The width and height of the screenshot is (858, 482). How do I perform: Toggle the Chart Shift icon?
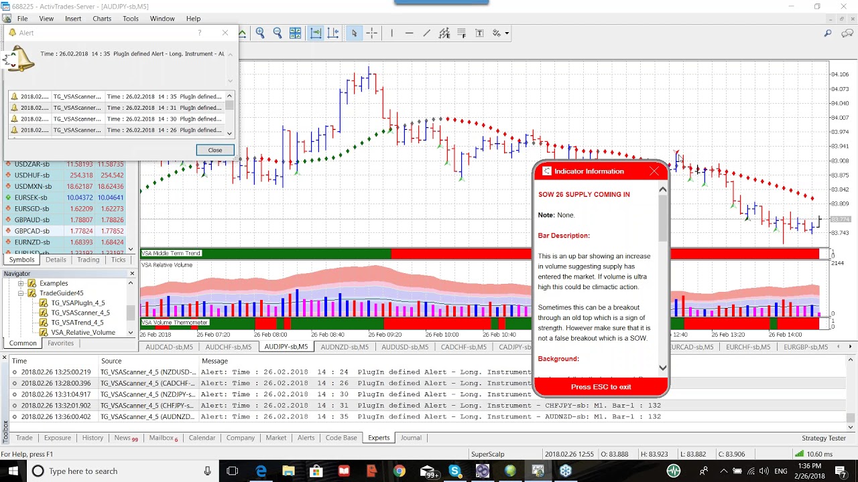coord(333,33)
